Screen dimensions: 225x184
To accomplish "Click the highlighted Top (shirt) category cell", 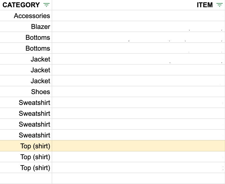I will coord(26,146).
